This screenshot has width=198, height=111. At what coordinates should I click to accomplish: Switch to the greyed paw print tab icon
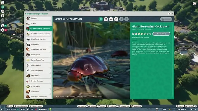click(121, 19)
